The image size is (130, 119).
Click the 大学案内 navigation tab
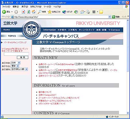pos(62,30)
